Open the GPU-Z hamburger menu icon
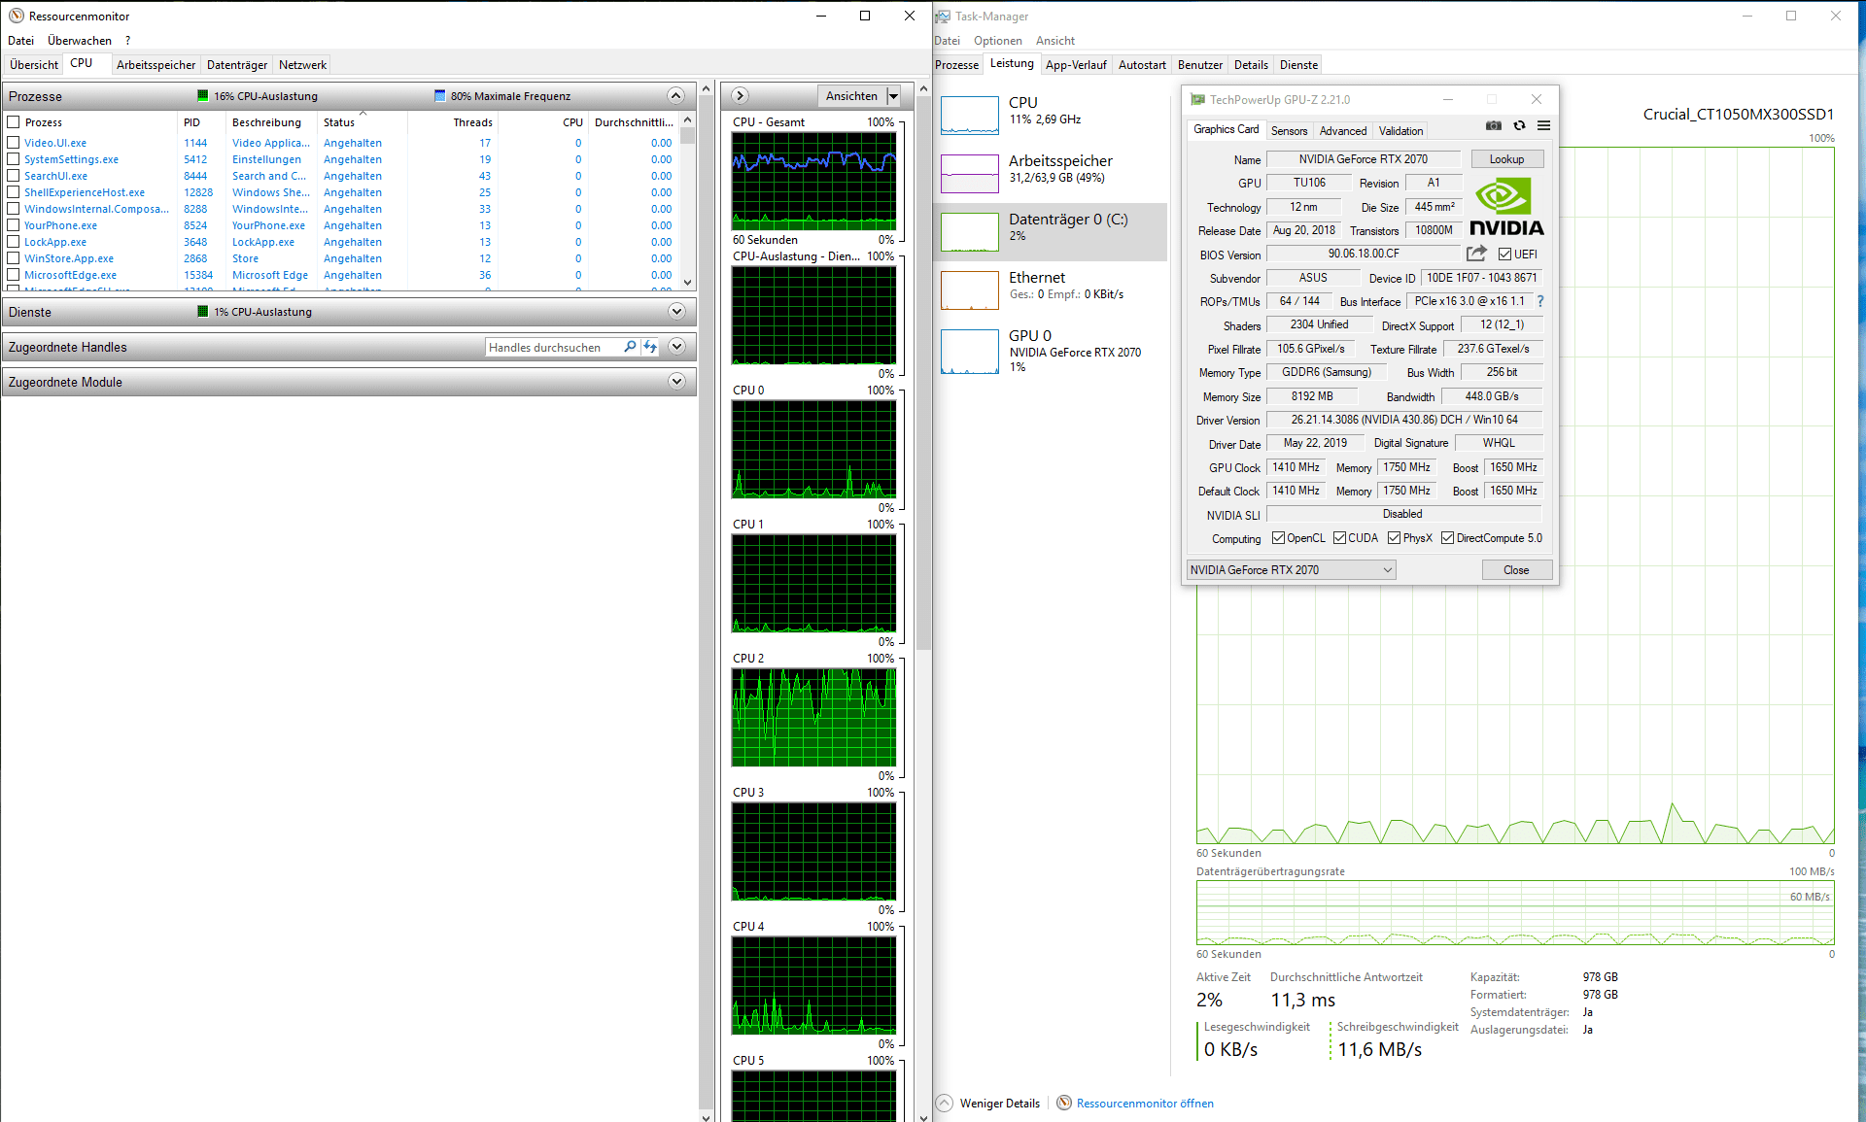 pyautogui.click(x=1543, y=125)
